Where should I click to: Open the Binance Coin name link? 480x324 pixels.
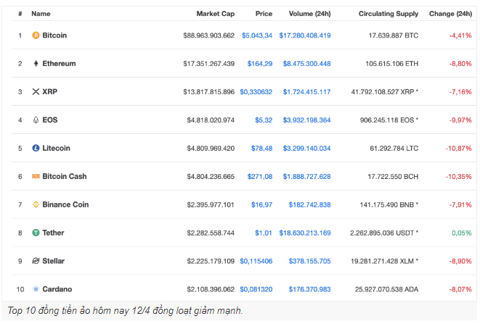coord(65,204)
